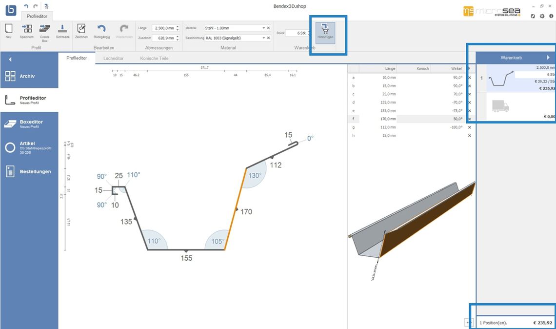Add profile to cart with Hinzufügen
This screenshot has height=329, width=556.
tap(325, 33)
